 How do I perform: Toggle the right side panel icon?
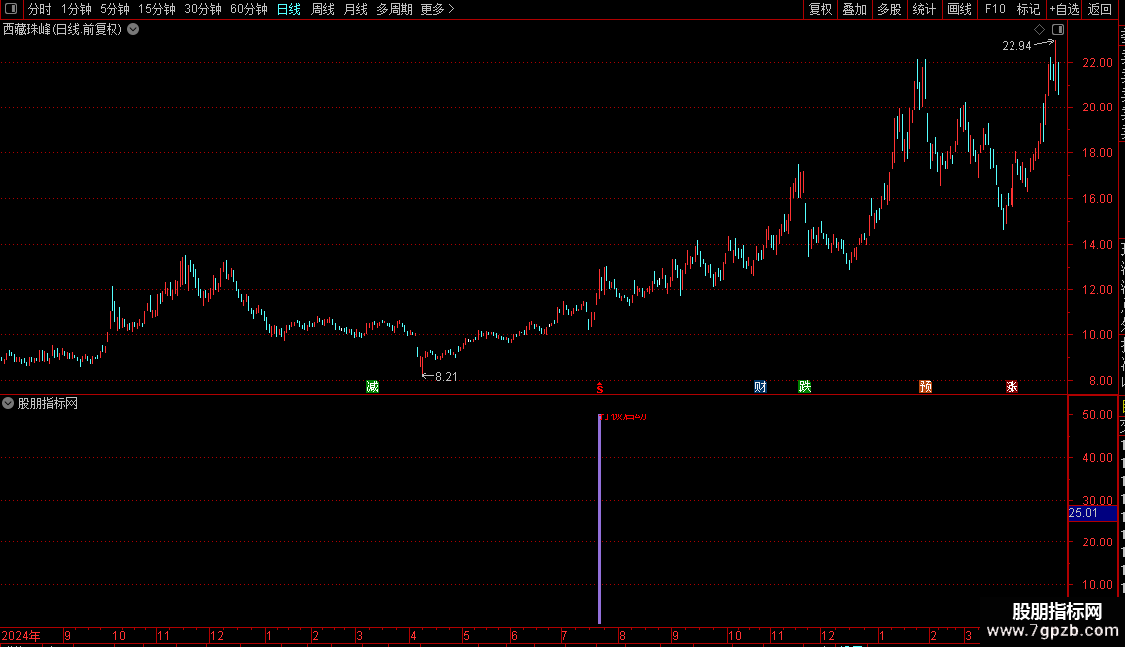tap(1058, 30)
